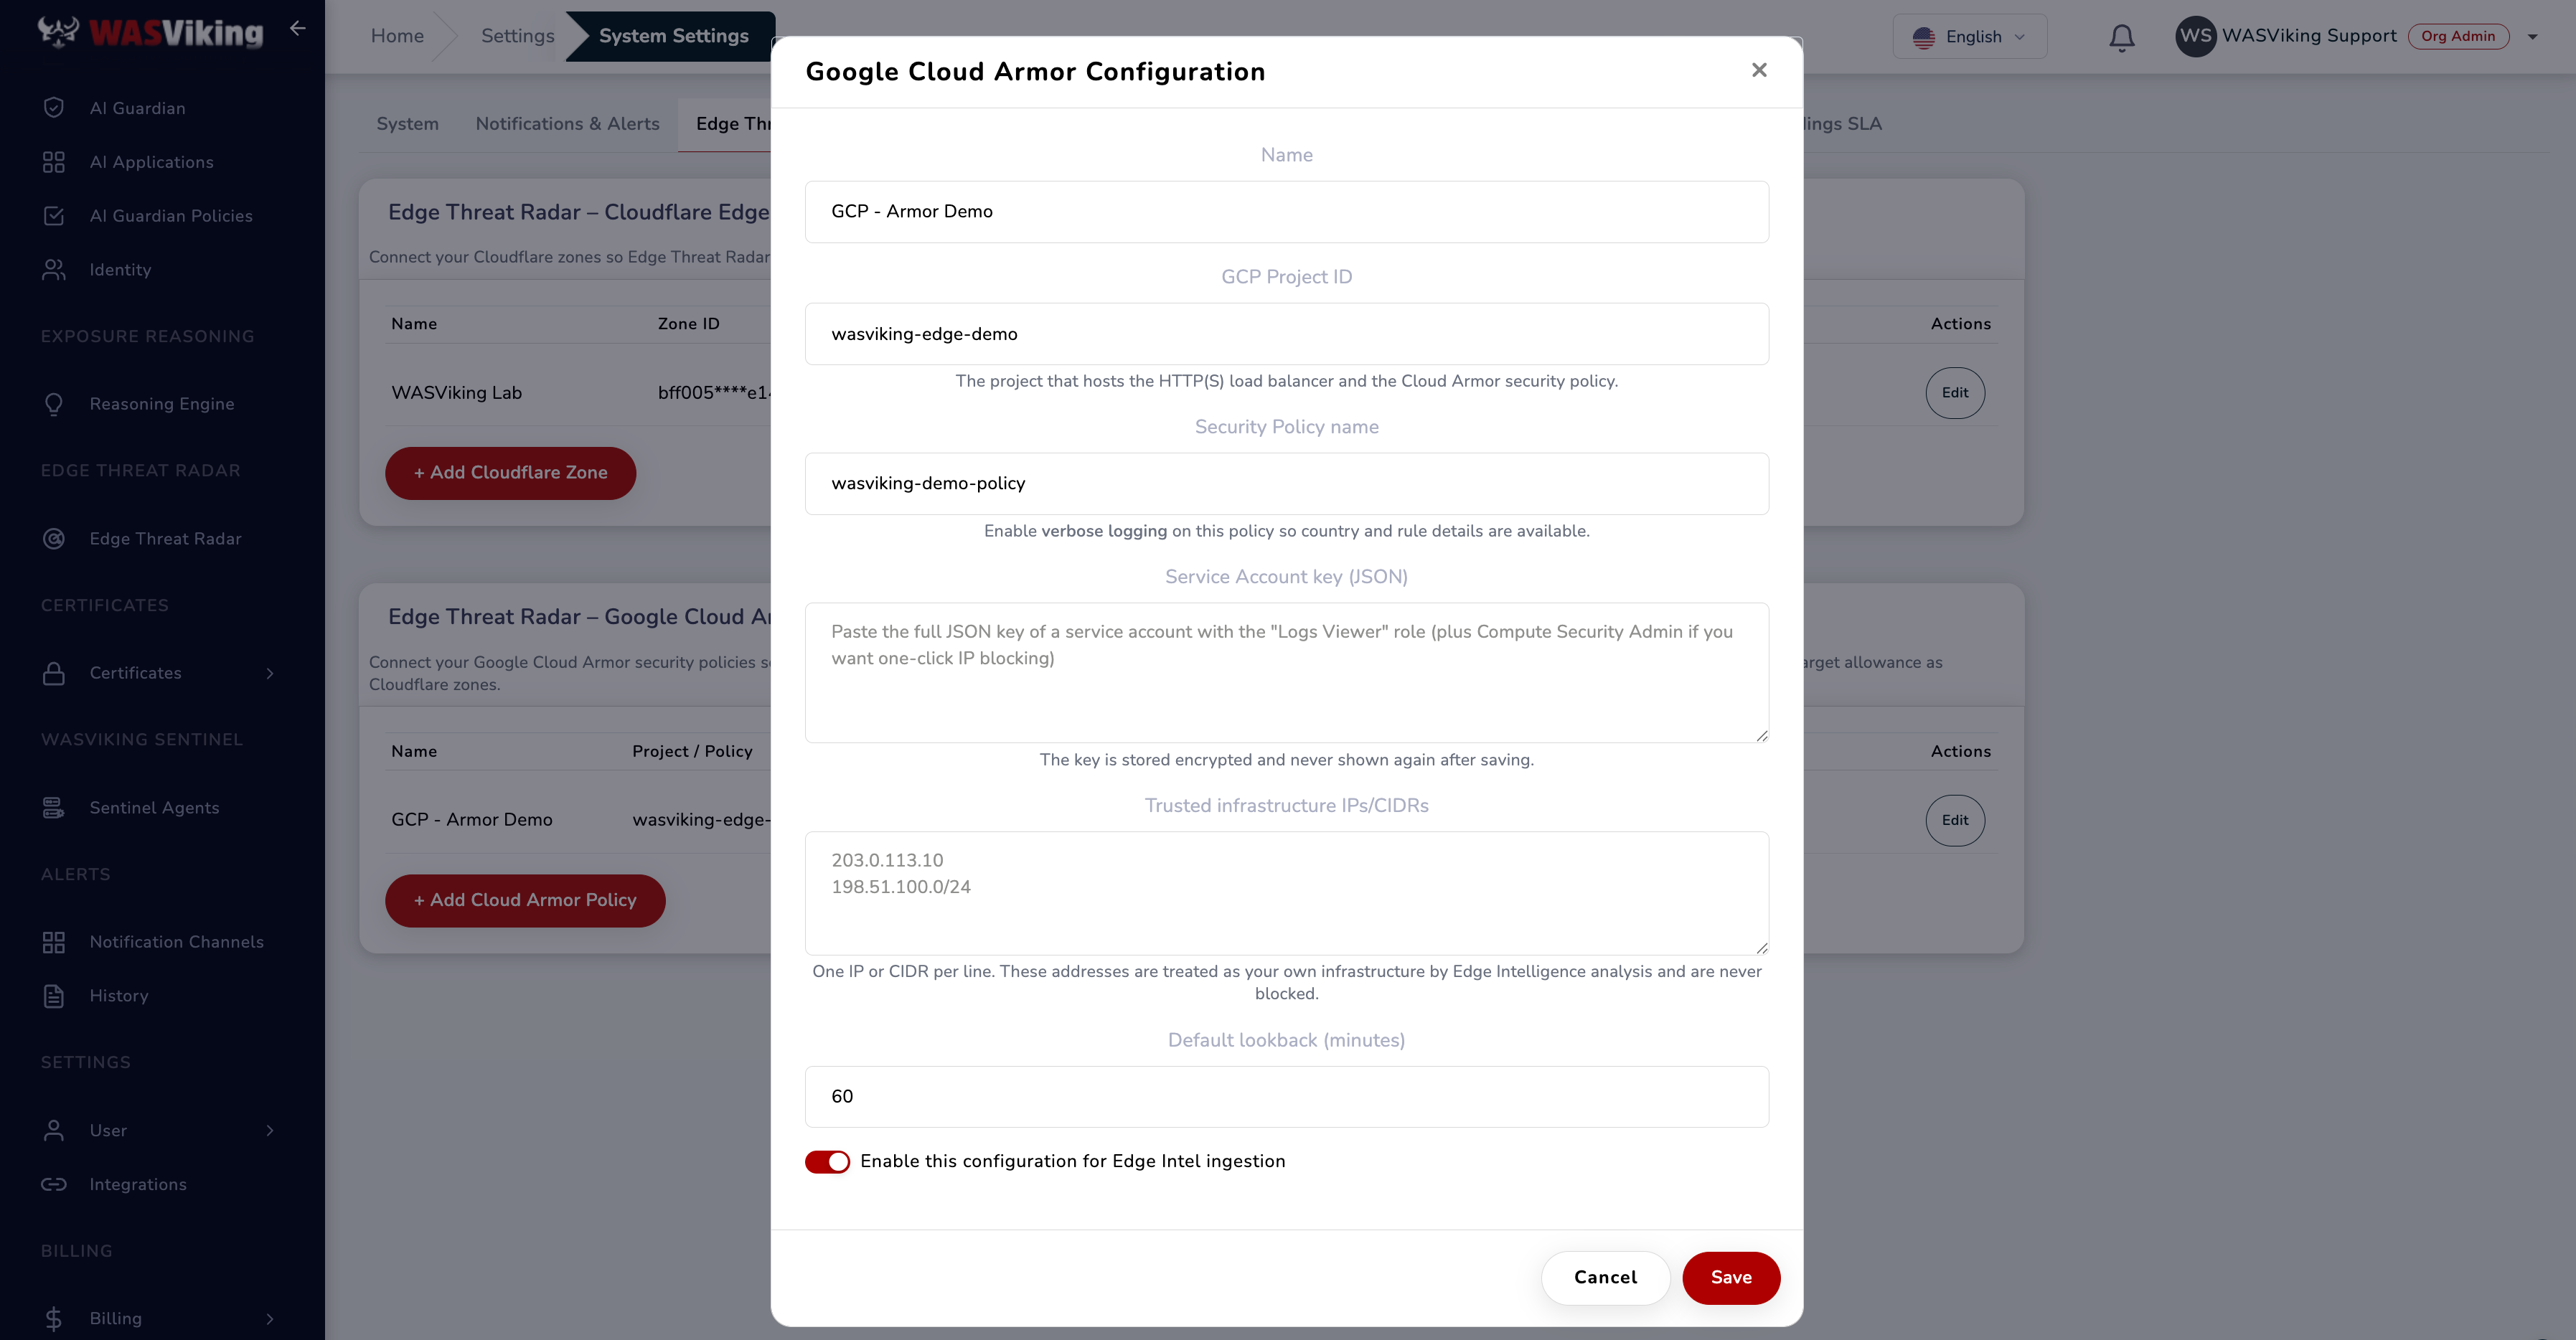Expand the Billing submenu chevron
The height and width of the screenshot is (1340, 2576).
[270, 1318]
